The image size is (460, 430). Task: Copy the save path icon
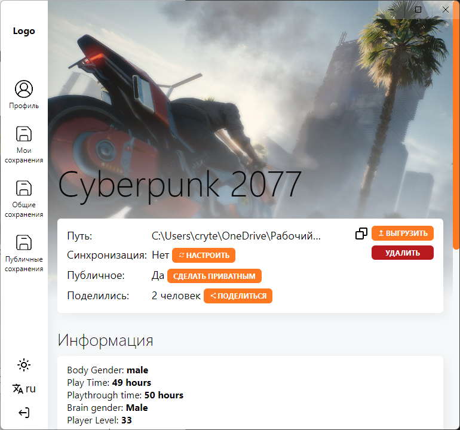[361, 234]
